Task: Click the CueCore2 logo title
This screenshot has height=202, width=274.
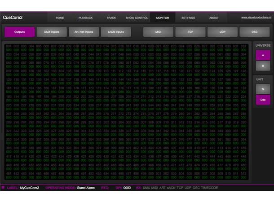Action: click(x=13, y=18)
